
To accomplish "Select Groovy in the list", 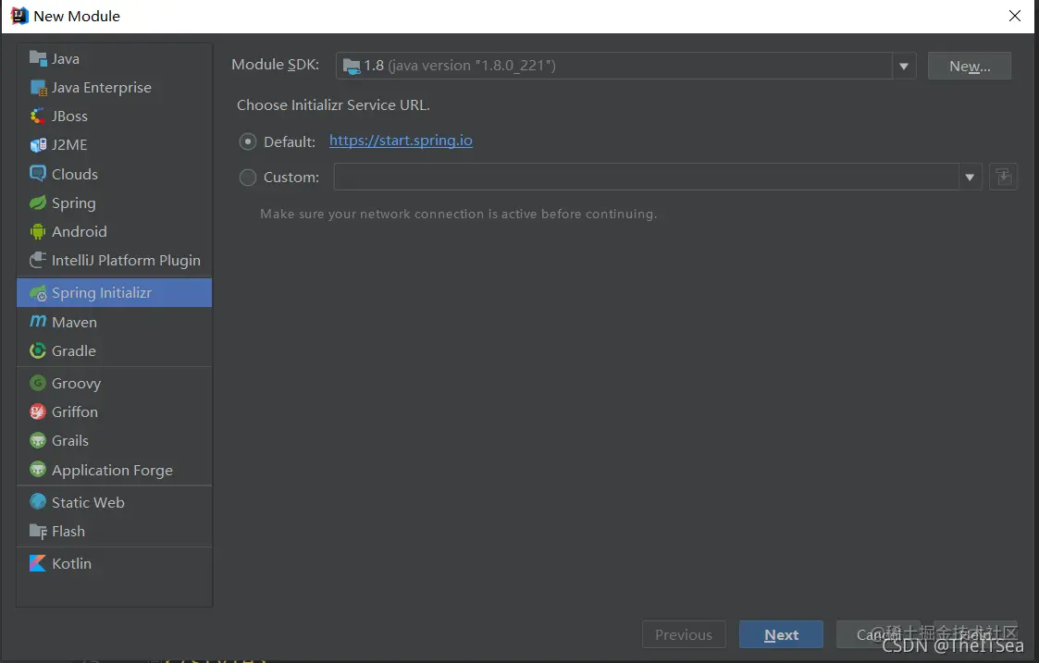I will click(114, 383).
